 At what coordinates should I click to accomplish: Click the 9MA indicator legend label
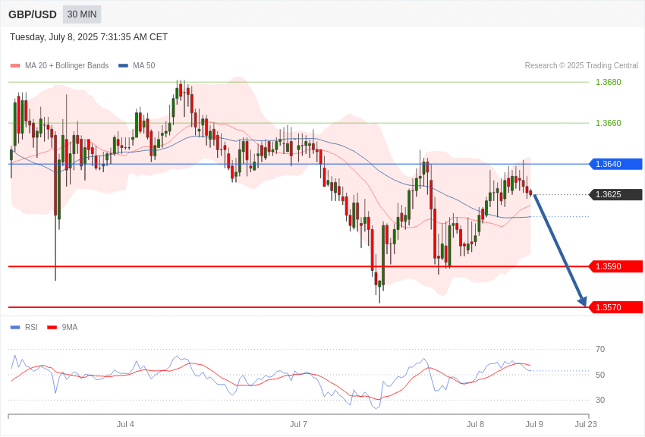point(70,327)
